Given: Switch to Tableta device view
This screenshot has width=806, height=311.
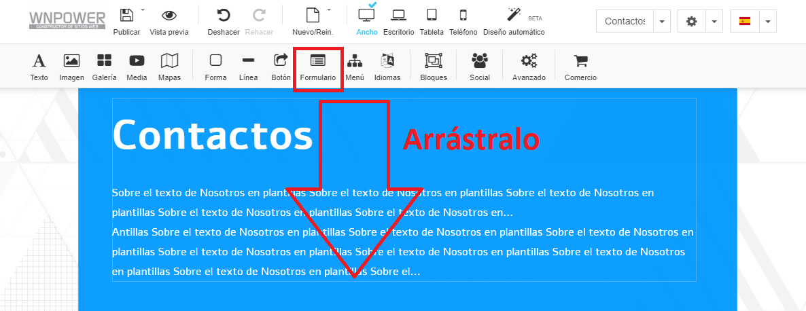Looking at the screenshot, I should (x=432, y=21).
